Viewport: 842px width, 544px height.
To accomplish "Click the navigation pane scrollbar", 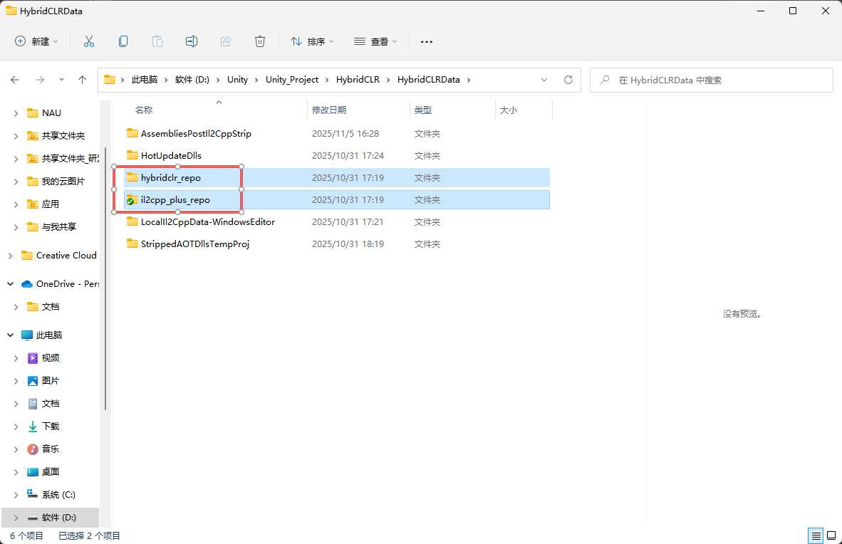I will point(105,278).
